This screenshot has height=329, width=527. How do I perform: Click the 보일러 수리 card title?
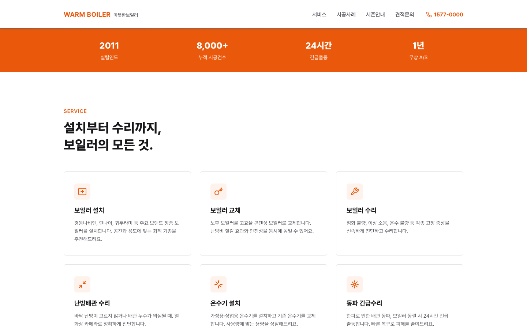point(362,211)
